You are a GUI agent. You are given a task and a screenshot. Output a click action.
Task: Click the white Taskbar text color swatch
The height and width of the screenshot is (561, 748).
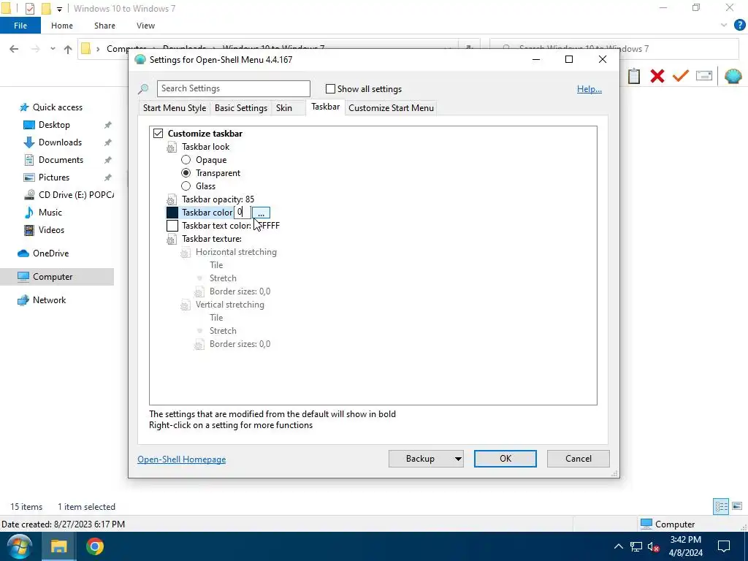[x=172, y=226]
